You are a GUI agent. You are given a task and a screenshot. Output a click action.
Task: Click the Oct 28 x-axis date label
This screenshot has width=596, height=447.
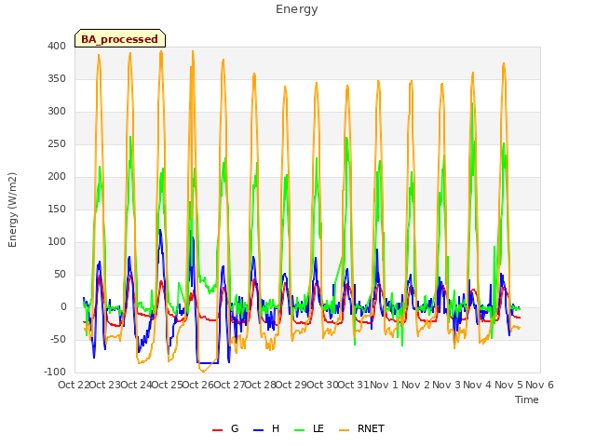tap(261, 385)
